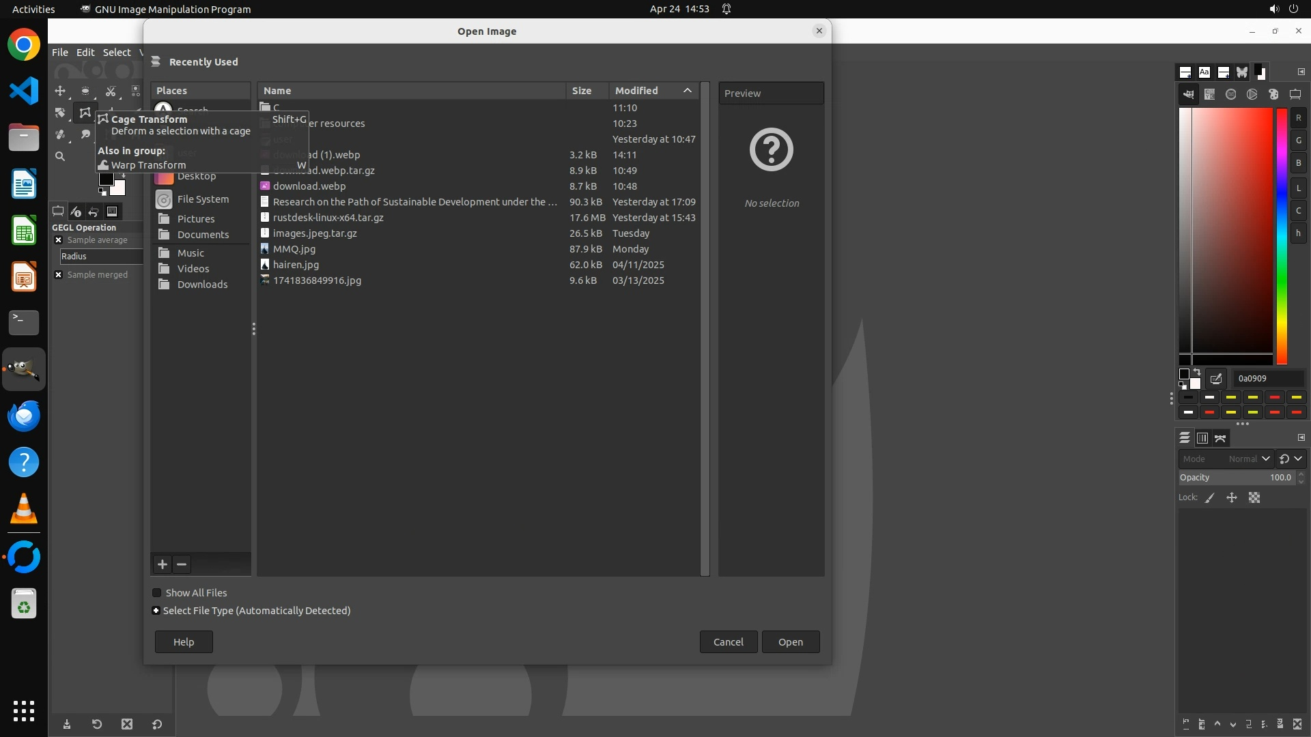Select the Unified Transform tool
1311x737 pixels.
pyautogui.click(x=60, y=113)
